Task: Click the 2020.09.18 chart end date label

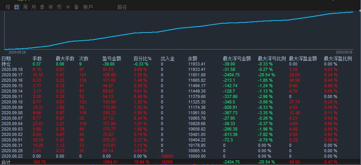Action: (x=344, y=52)
